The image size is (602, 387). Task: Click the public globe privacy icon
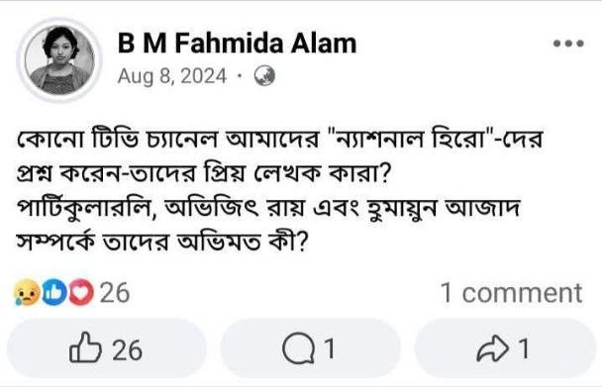coord(264,75)
